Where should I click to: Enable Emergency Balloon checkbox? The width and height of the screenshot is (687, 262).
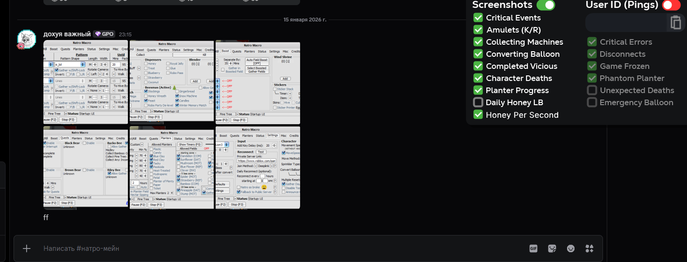point(592,102)
